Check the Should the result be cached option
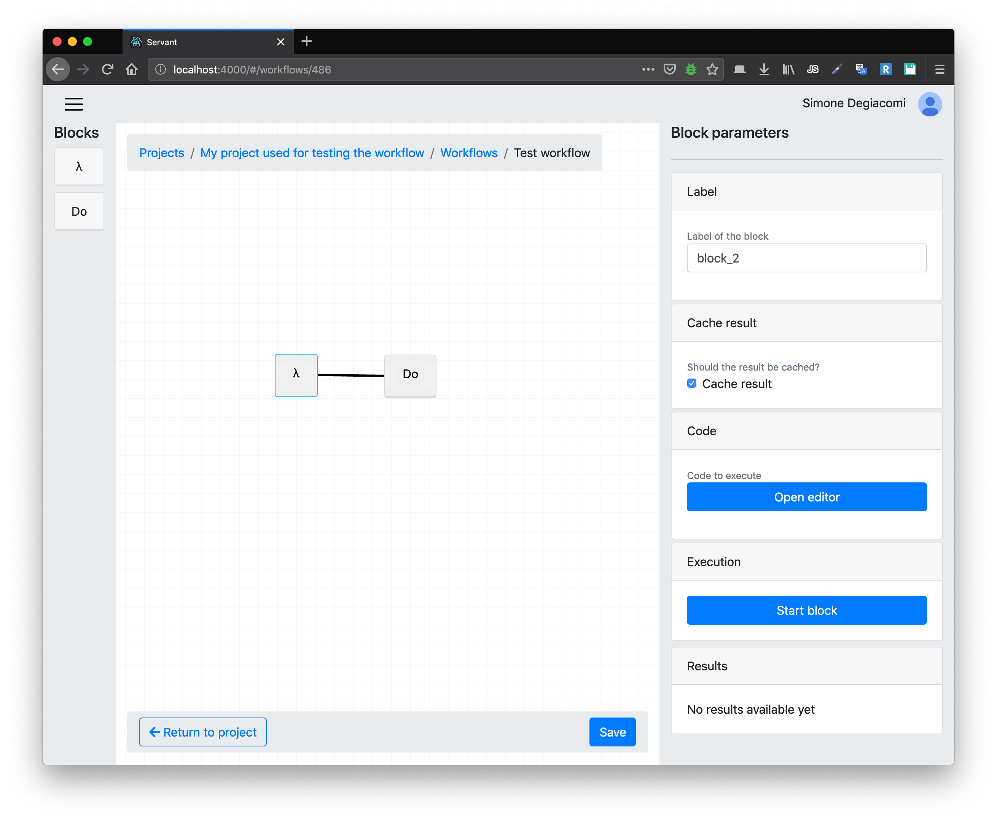 click(692, 383)
